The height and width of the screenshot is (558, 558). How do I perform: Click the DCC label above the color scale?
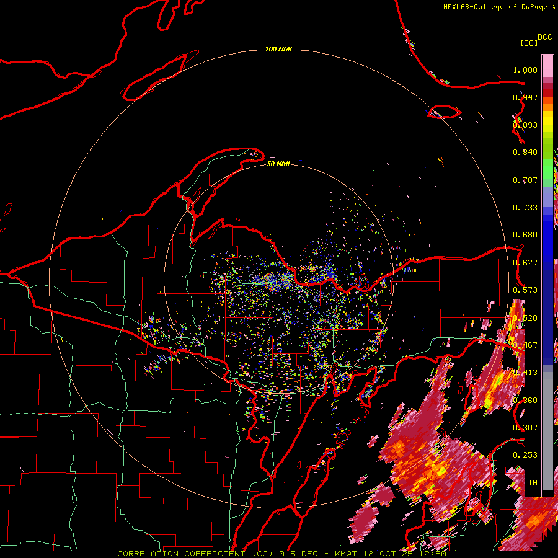[x=544, y=37]
